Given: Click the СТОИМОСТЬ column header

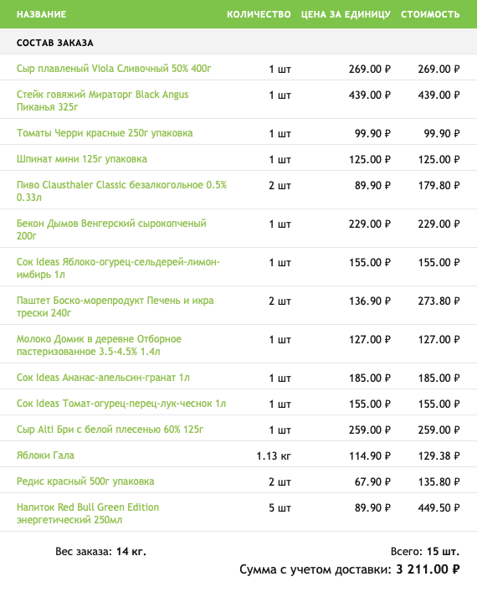Looking at the screenshot, I should point(430,14).
